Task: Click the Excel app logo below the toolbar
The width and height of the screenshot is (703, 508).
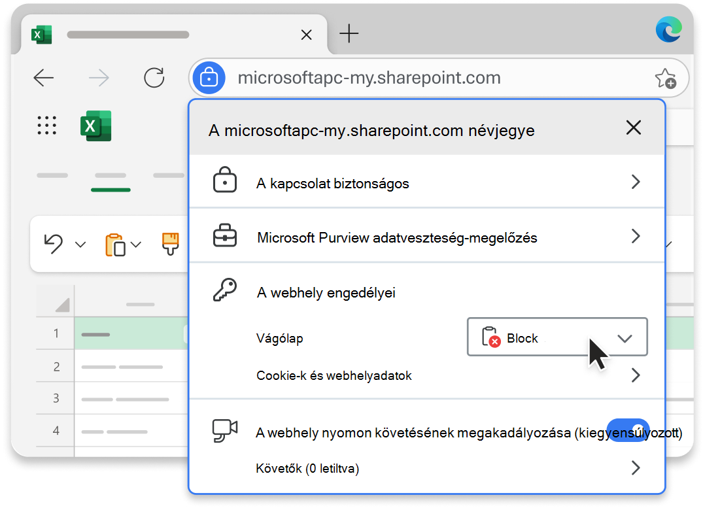Action: pyautogui.click(x=95, y=126)
